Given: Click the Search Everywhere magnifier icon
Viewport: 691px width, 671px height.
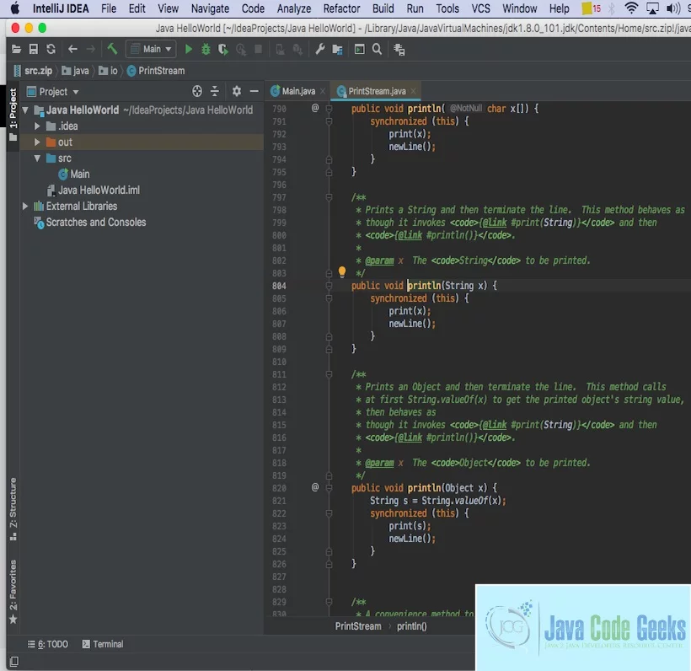Looking at the screenshot, I should coord(377,49).
